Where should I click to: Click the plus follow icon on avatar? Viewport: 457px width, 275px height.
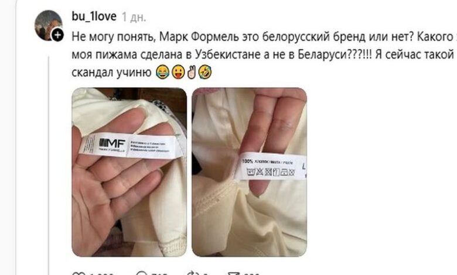click(x=57, y=35)
